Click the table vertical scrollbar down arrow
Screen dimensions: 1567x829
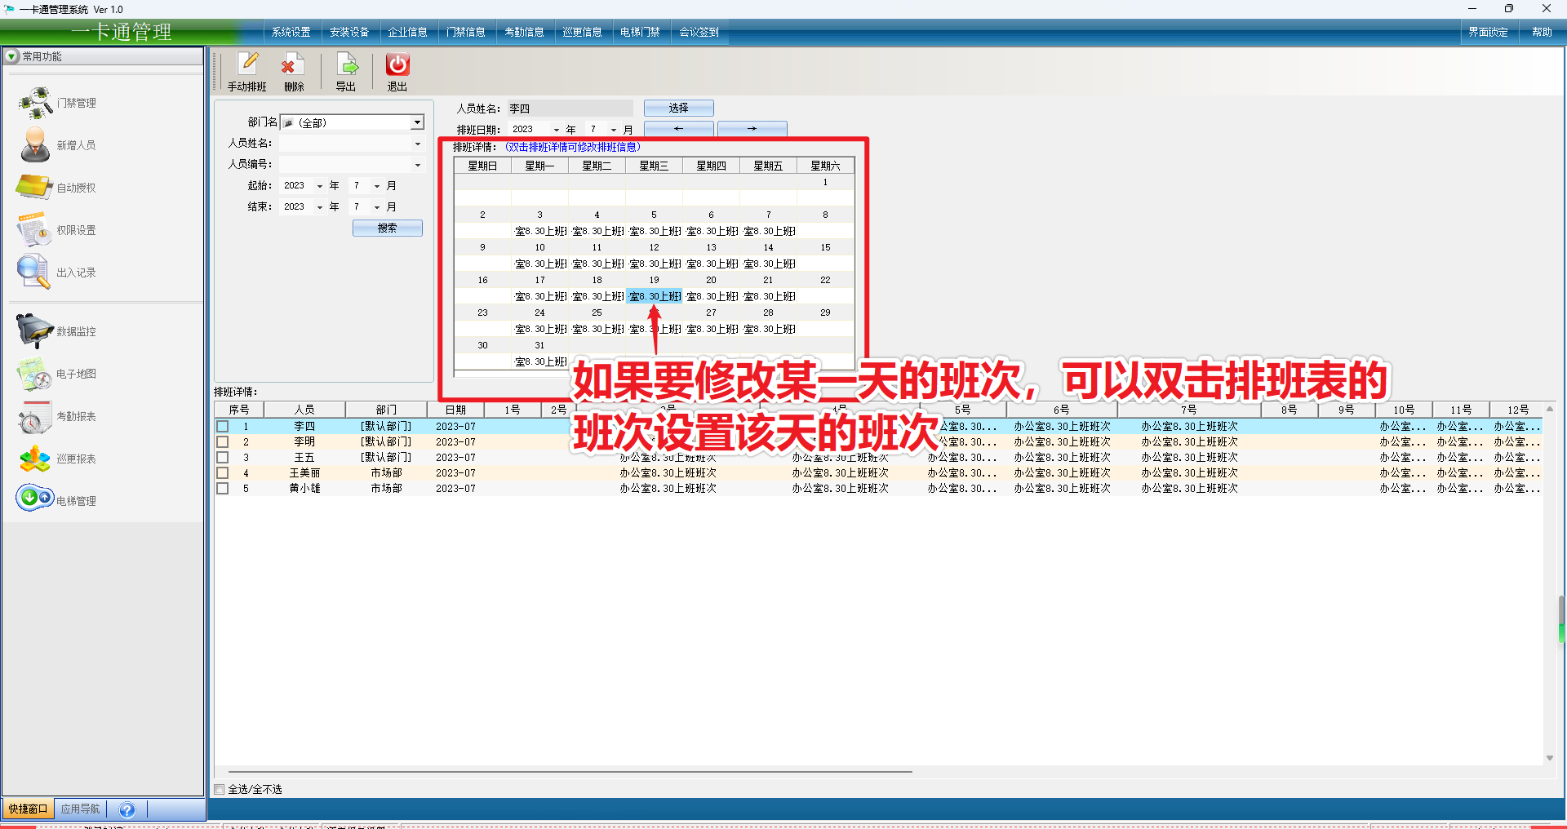(1550, 758)
